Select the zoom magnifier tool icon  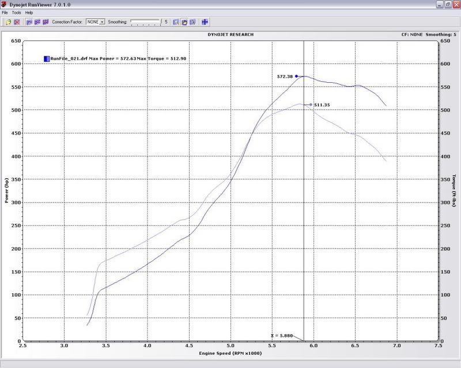click(x=176, y=22)
